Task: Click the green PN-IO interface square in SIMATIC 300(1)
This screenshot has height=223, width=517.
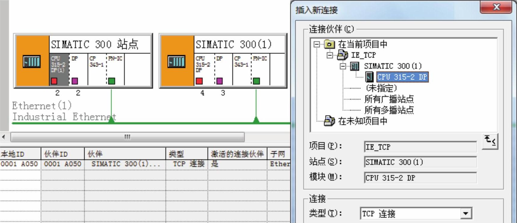Action: point(256,81)
